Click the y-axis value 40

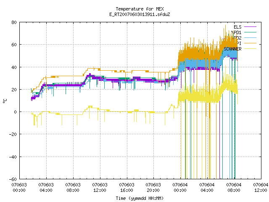click(x=14, y=67)
